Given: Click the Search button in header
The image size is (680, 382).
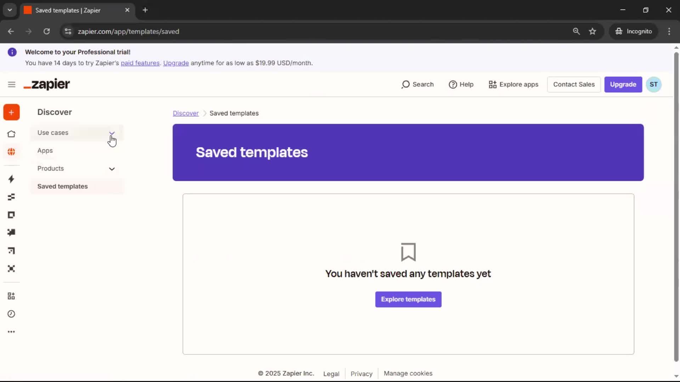Looking at the screenshot, I should pos(418,85).
